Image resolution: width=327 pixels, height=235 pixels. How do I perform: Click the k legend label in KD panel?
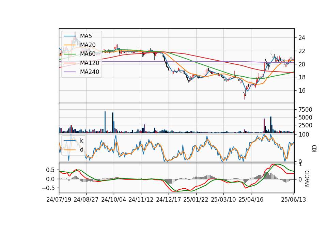click(x=81, y=141)
